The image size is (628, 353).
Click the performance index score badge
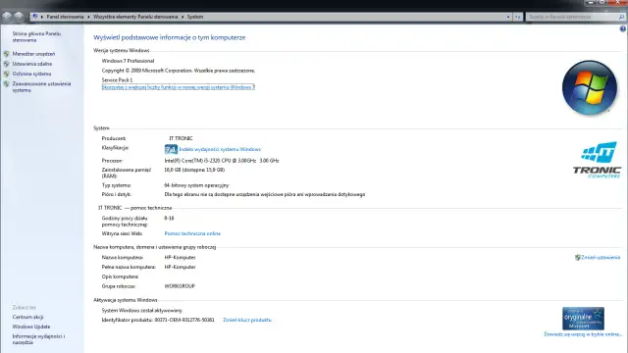171,149
